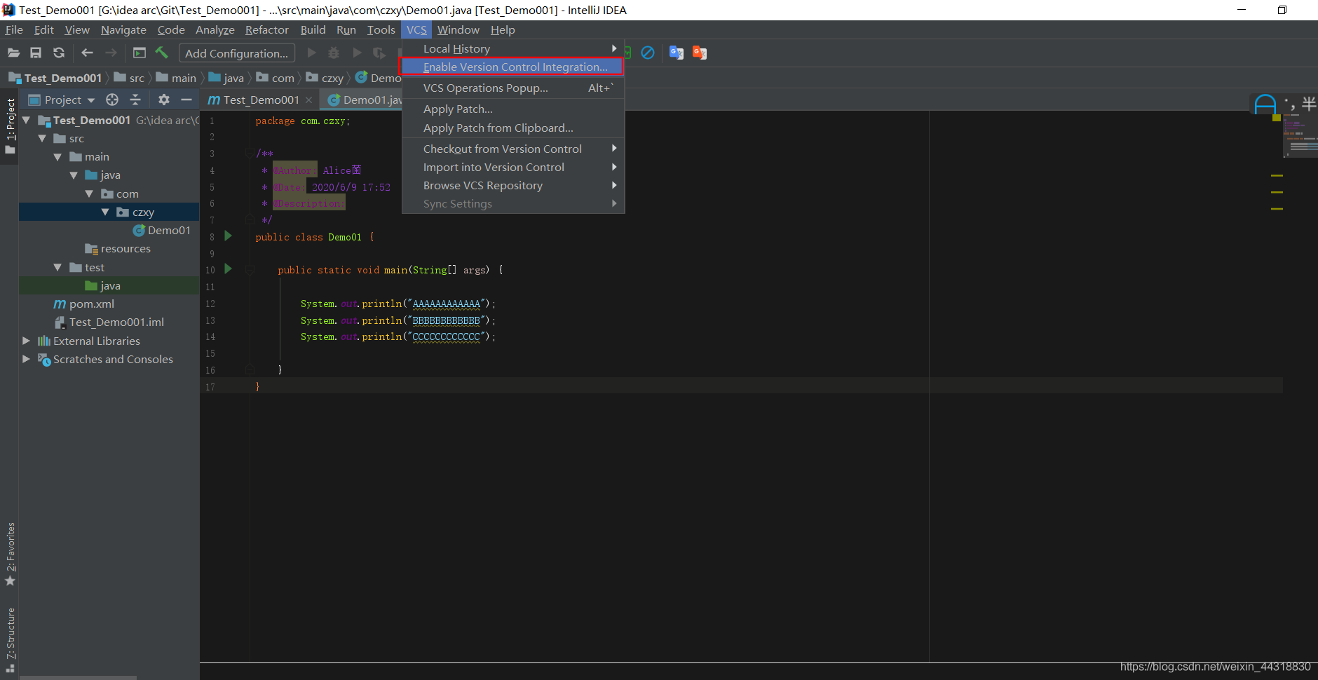Screen dimensions: 1318x680
Task: Click the run gutter arrow beside class Demo01
Action: click(x=228, y=236)
